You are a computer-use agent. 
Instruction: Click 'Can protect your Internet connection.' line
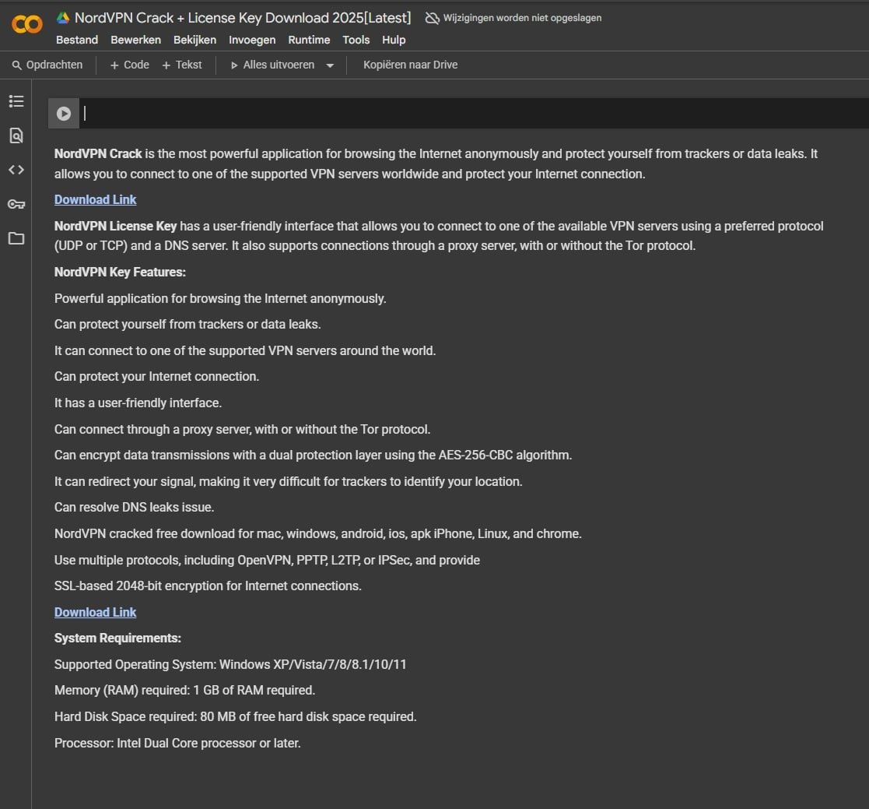point(157,377)
